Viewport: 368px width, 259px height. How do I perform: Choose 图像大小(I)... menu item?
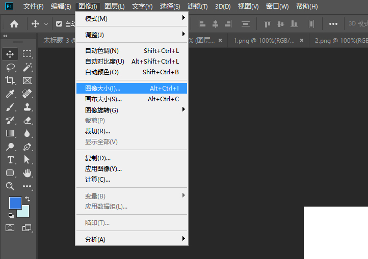132,89
